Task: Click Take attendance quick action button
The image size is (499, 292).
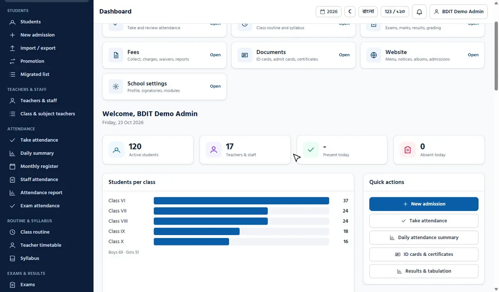Action: pyautogui.click(x=424, y=221)
